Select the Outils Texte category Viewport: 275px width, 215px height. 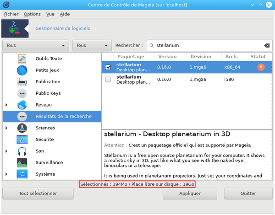pos(49,59)
